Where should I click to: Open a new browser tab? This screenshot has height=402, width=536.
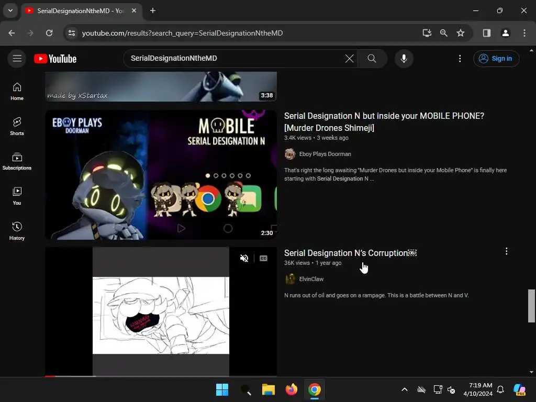click(153, 10)
